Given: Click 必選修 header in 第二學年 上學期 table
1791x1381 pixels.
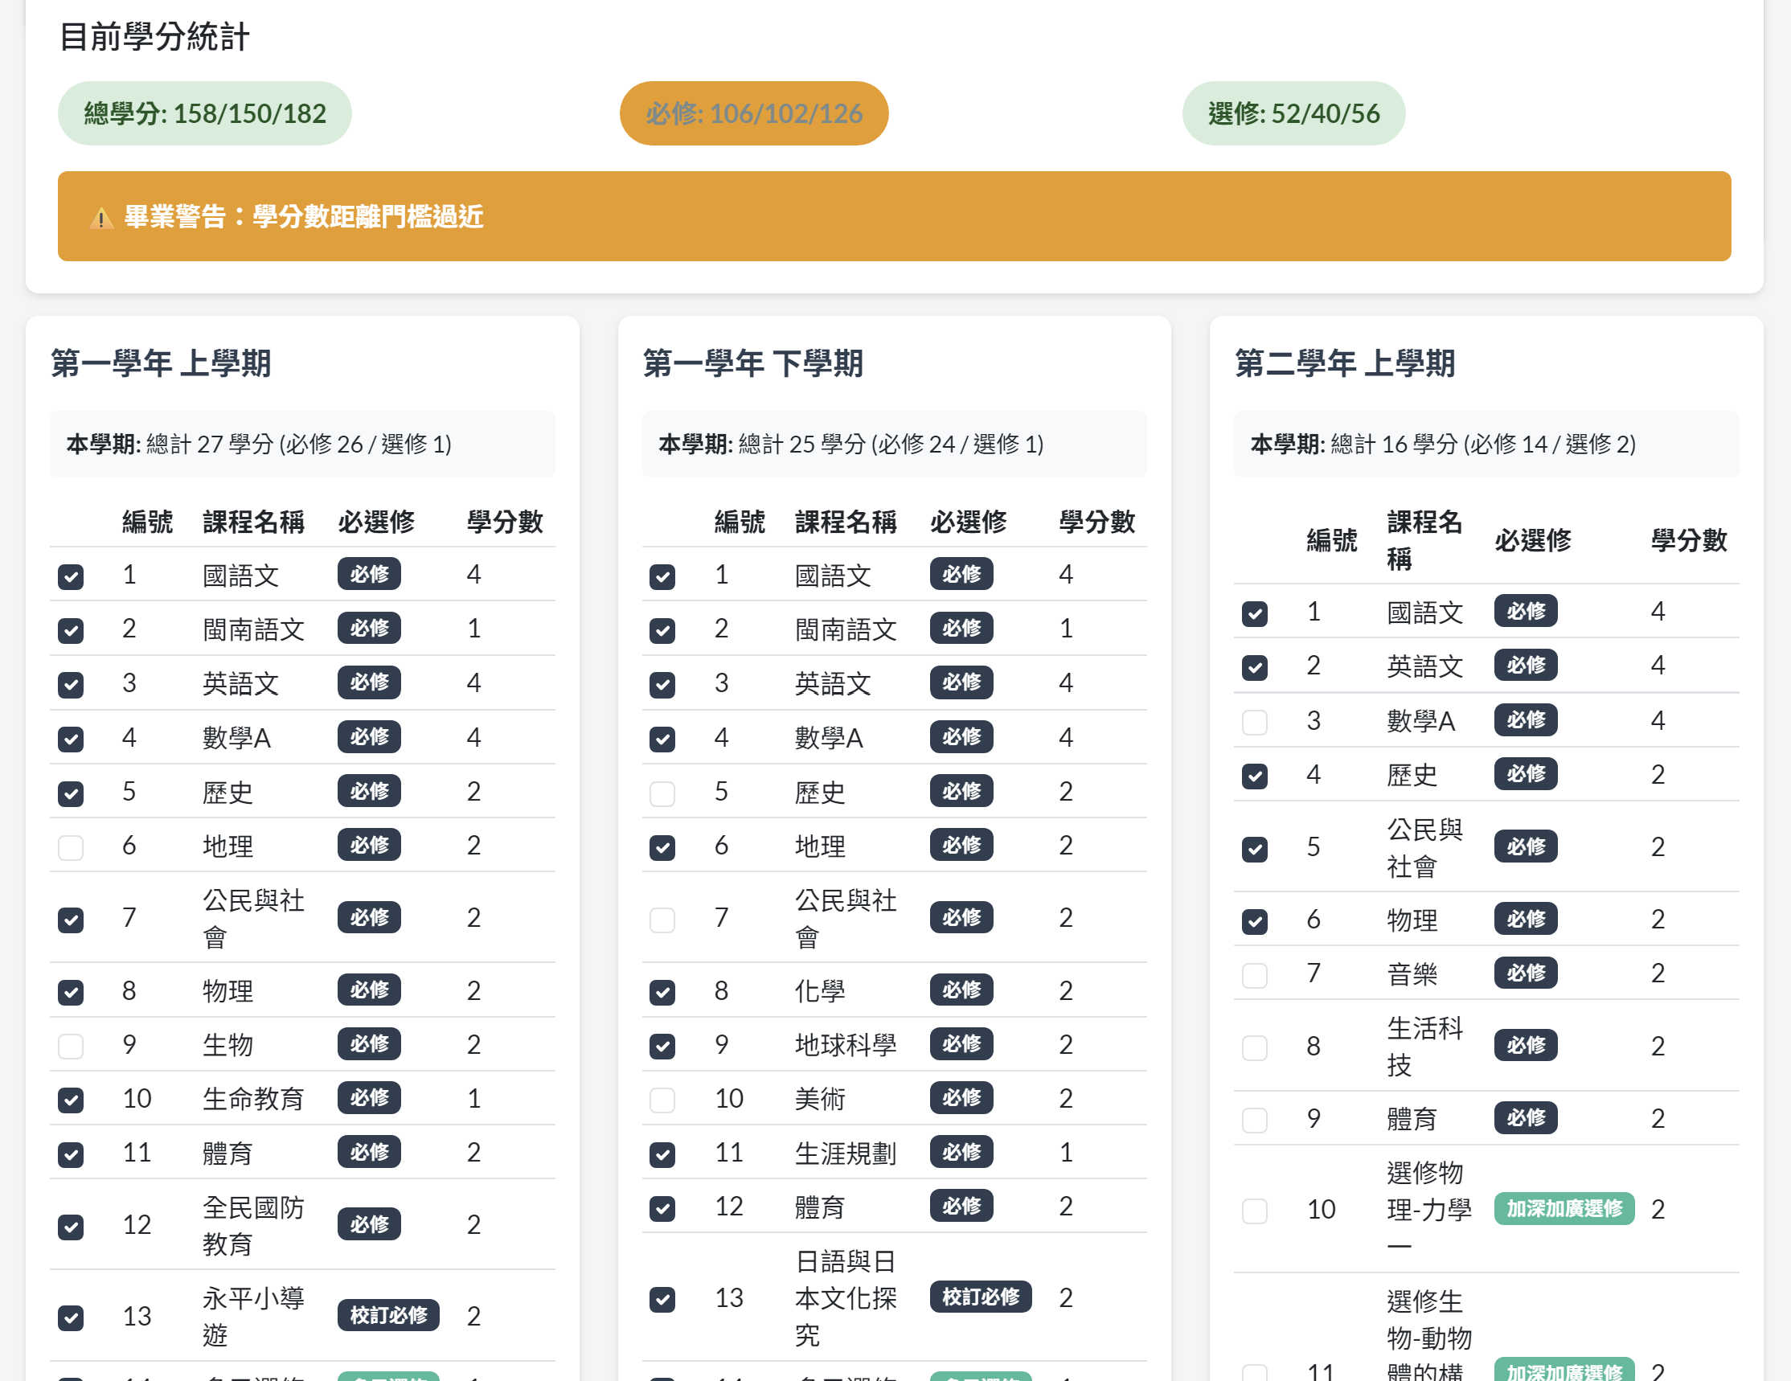Looking at the screenshot, I should [x=1532, y=540].
